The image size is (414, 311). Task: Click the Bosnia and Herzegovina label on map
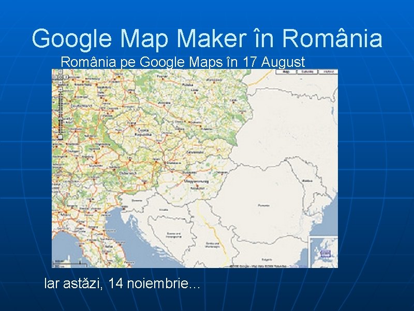[x=173, y=235]
